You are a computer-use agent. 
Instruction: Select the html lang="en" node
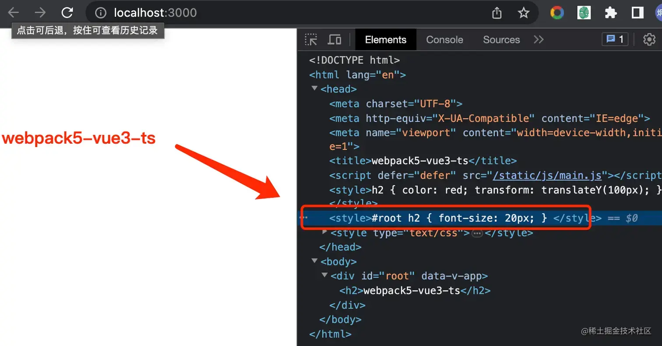[358, 75]
